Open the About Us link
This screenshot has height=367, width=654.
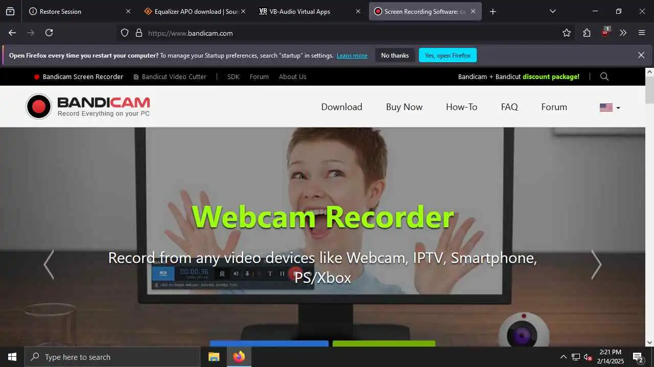[x=293, y=76]
